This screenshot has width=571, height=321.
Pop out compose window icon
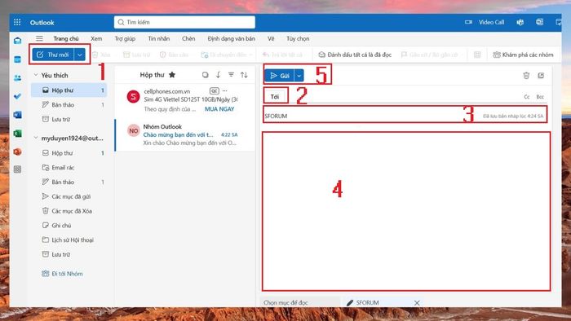click(541, 75)
